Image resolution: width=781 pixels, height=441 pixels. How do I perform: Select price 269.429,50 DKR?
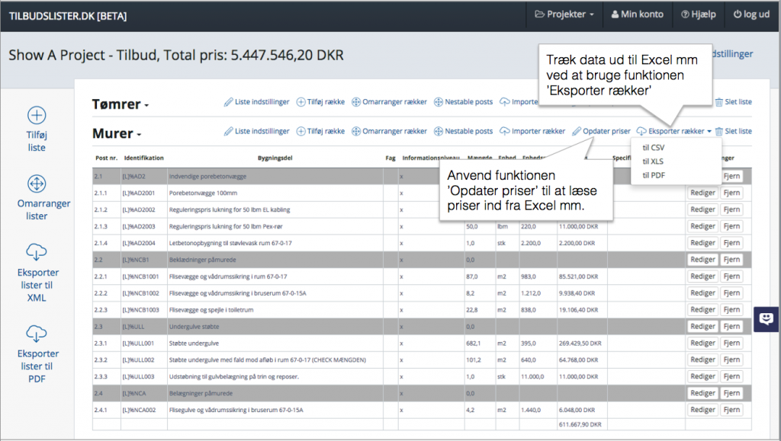pyautogui.click(x=580, y=344)
